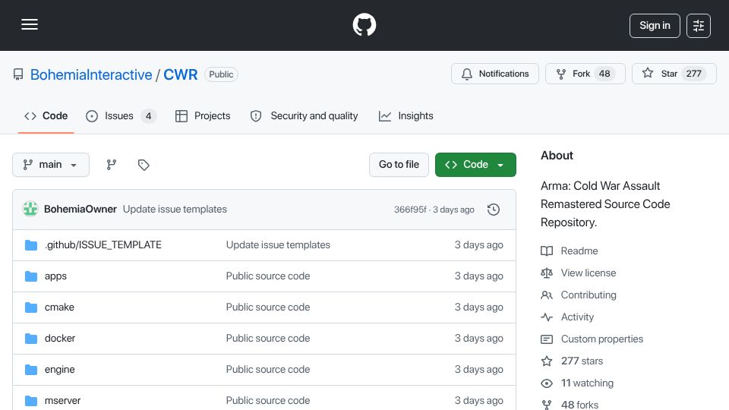Viewport: 729px width, 410px height.
Task: Open the BohemiaInteractive organization link
Action: pos(91,74)
